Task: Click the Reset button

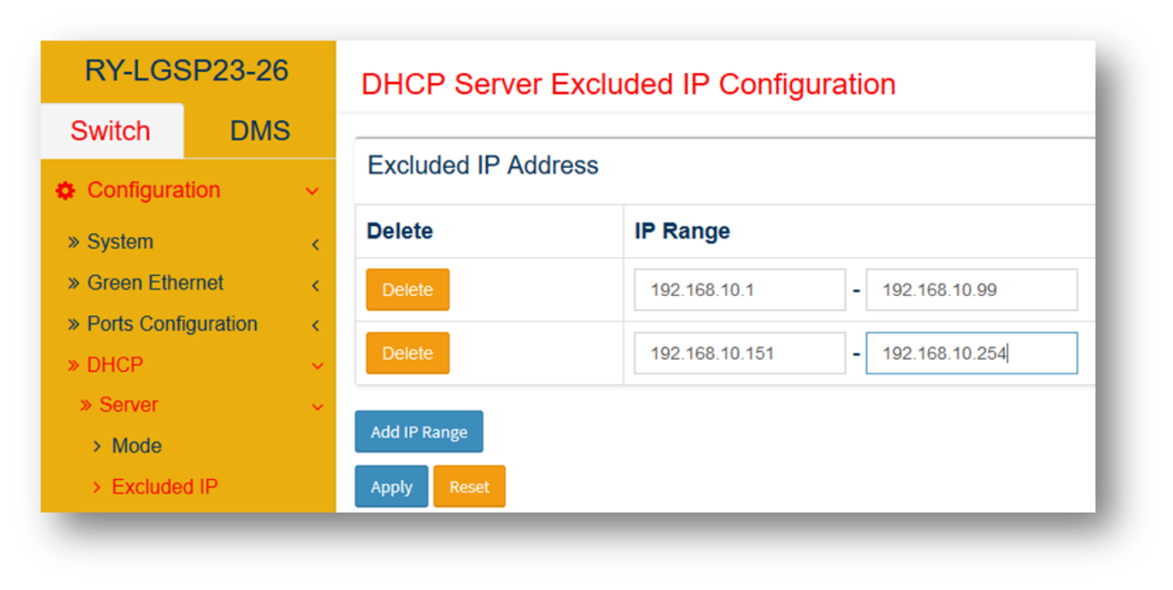Action: coord(469,487)
